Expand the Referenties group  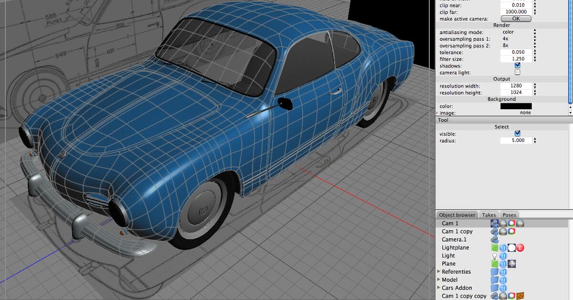click(x=437, y=270)
